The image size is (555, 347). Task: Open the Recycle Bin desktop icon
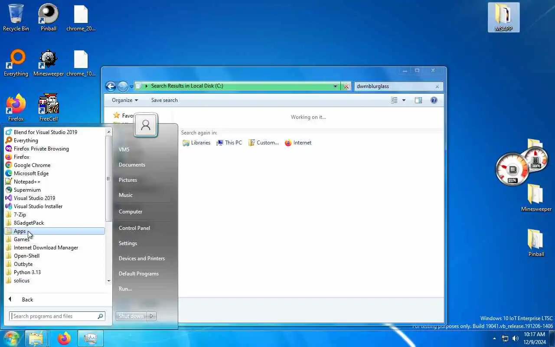click(x=16, y=18)
